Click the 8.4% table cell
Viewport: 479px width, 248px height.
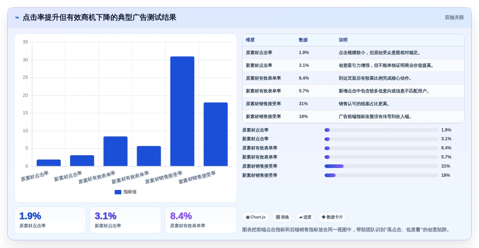[x=304, y=78]
